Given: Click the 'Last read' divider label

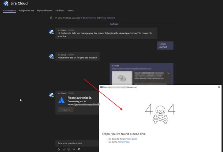Looking at the screenshot, I should [x=114, y=24].
